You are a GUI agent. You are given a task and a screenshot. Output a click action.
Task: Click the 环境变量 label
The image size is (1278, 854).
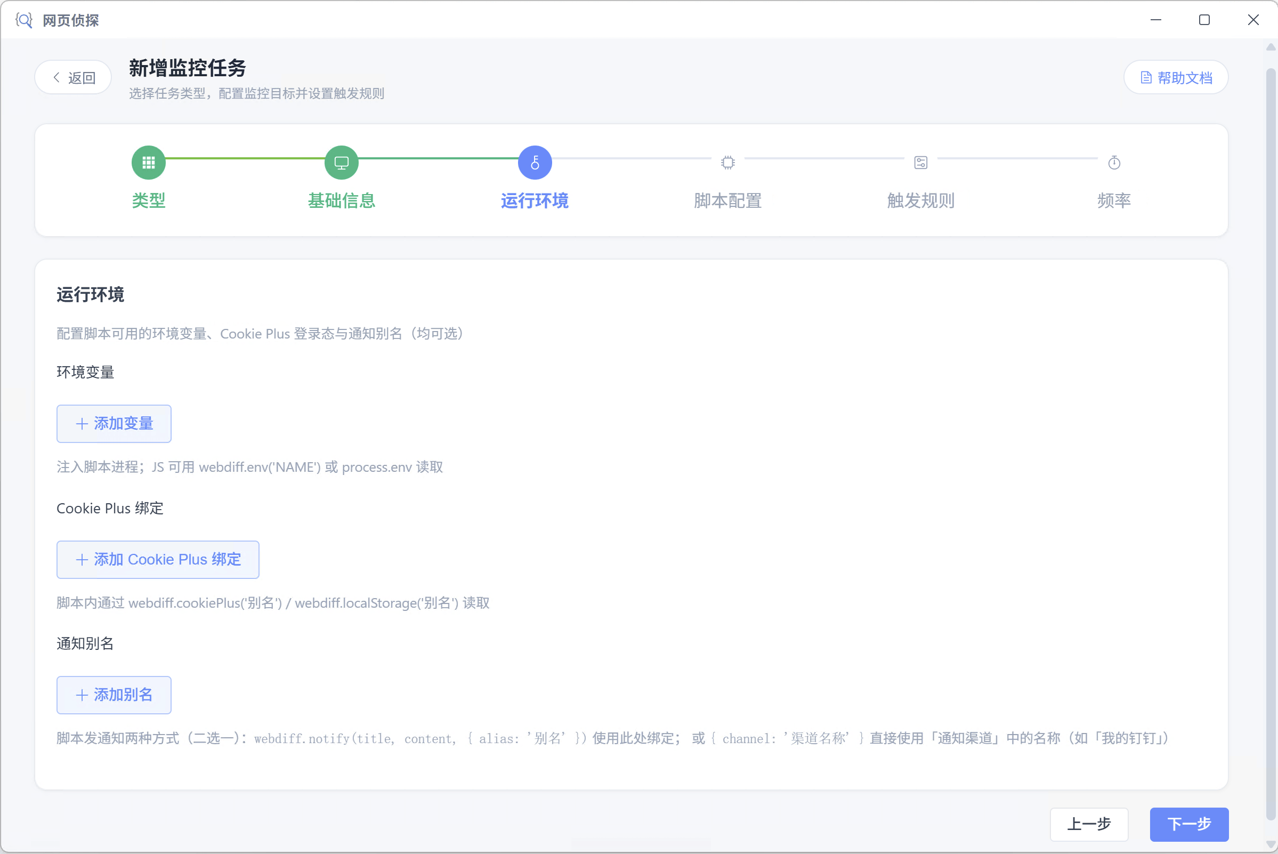coord(85,373)
